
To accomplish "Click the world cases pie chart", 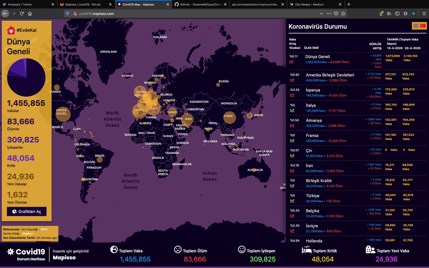I will click(26, 78).
